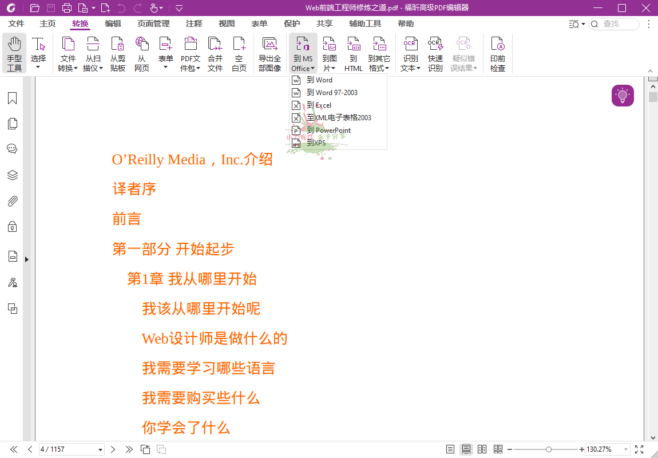Screen dimensions: 658x458
Task: Click the 印前检查 preflight tool
Action: 498,53
